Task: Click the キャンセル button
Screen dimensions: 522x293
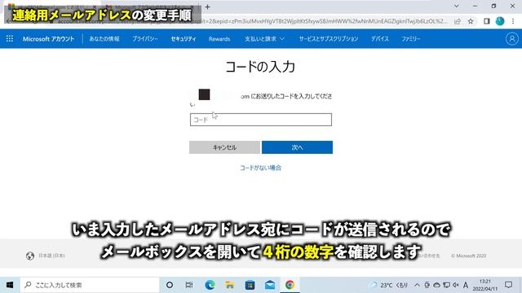Action: tap(224, 147)
